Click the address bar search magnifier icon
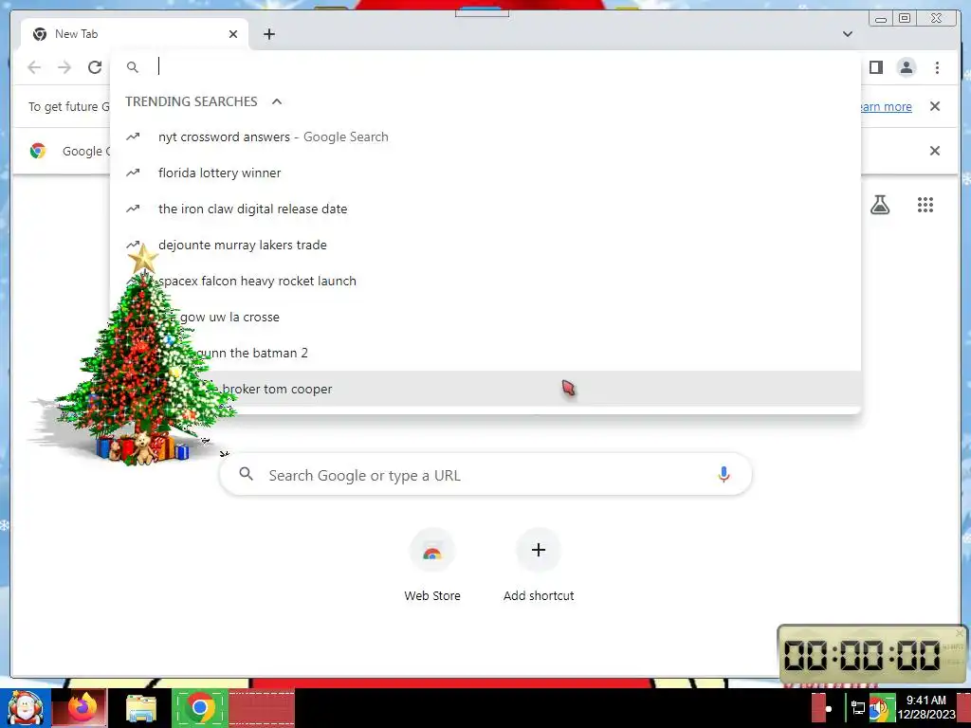This screenshot has height=728, width=971. (x=133, y=67)
